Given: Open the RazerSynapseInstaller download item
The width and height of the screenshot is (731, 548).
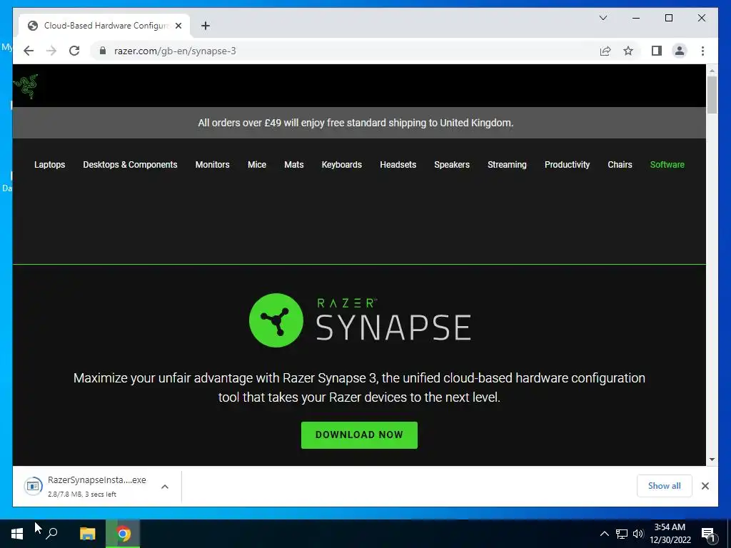Looking at the screenshot, I should (86, 486).
